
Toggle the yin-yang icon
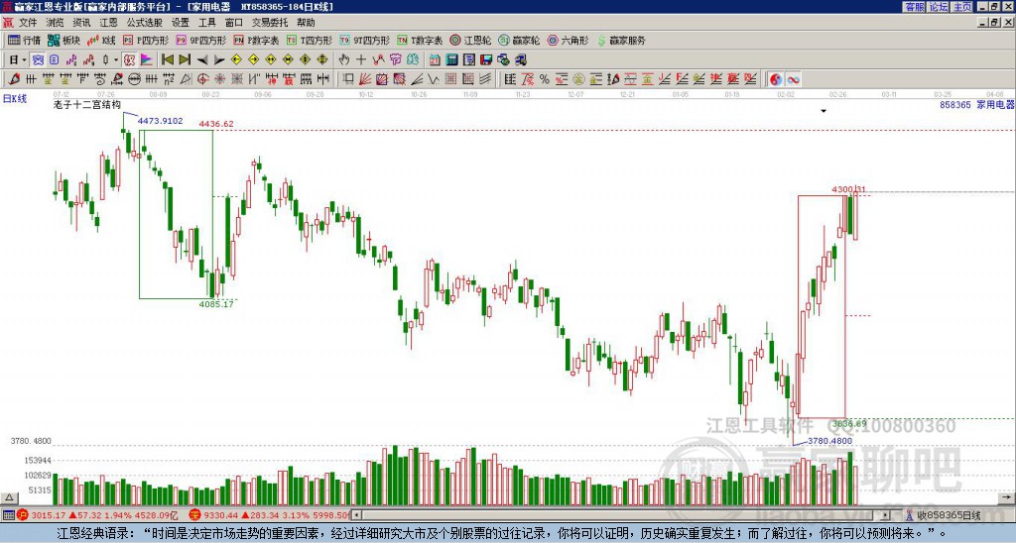click(776, 79)
